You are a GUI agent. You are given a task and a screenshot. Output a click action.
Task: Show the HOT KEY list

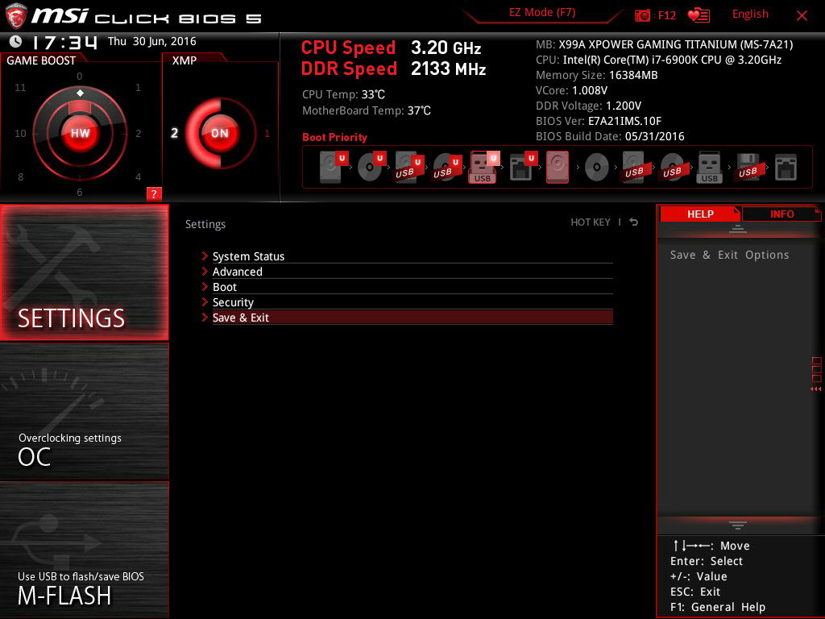591,222
